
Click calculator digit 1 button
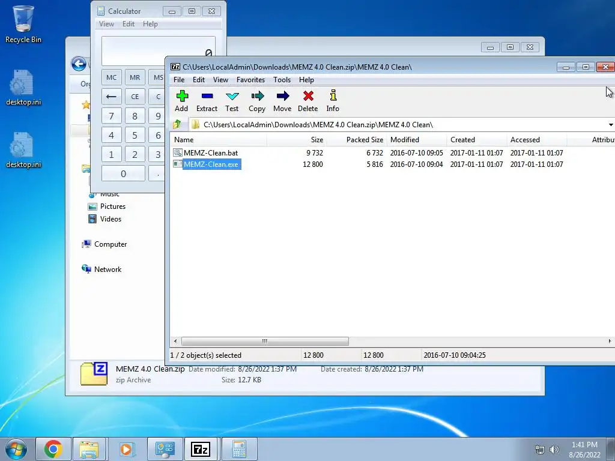pos(111,154)
